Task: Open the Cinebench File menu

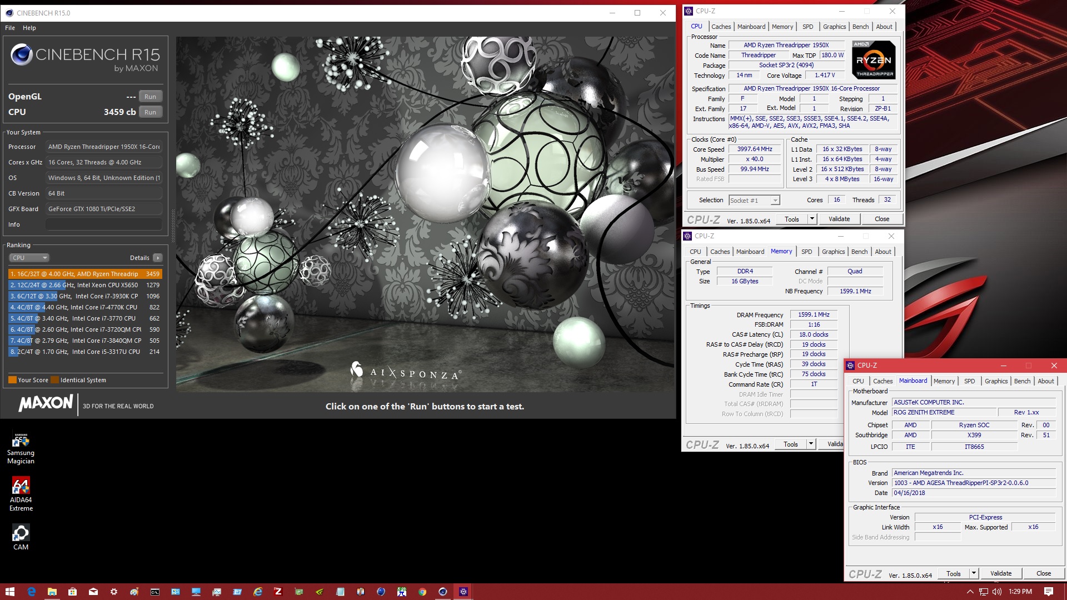Action: 10,28
